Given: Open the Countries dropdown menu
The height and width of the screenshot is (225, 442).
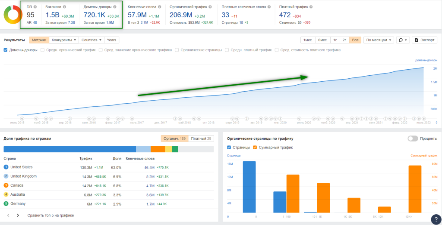Looking at the screenshot, I should click(x=92, y=40).
